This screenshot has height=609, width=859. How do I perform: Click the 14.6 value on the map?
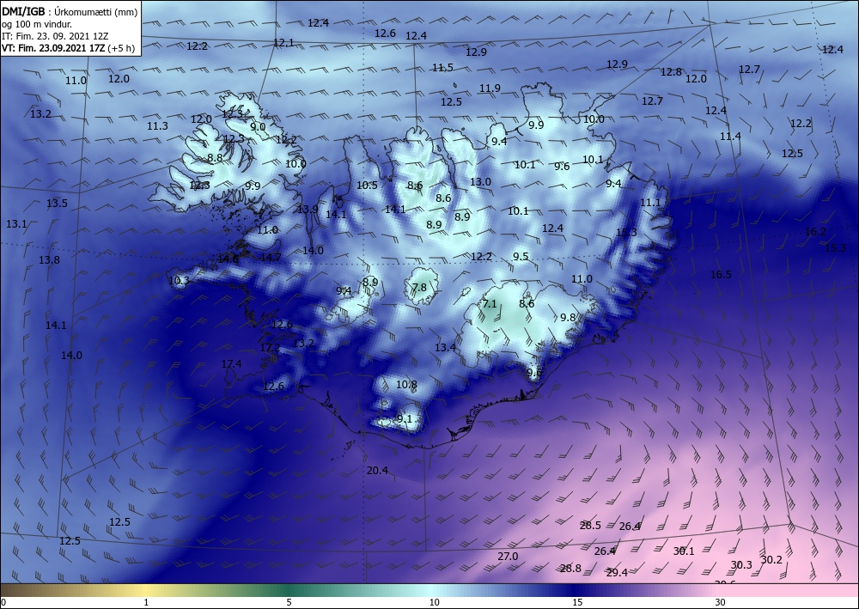click(x=228, y=259)
